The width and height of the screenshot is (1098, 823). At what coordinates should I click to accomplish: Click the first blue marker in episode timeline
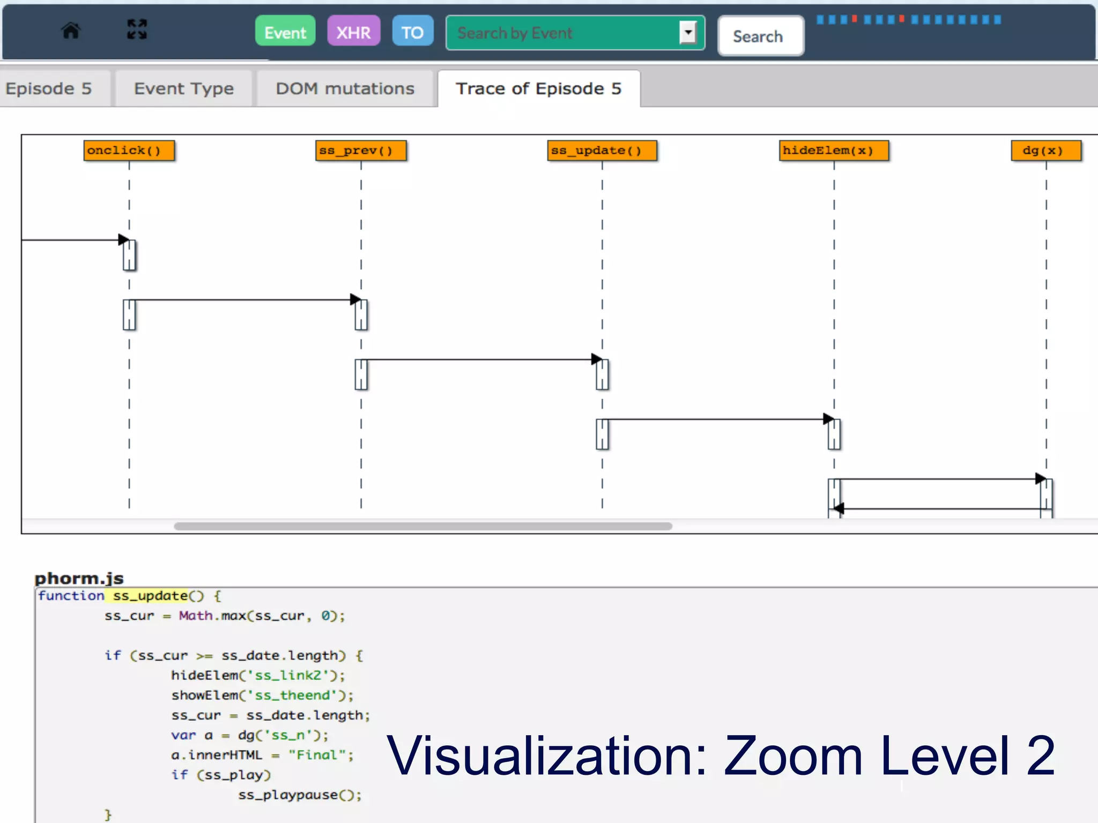(x=820, y=20)
